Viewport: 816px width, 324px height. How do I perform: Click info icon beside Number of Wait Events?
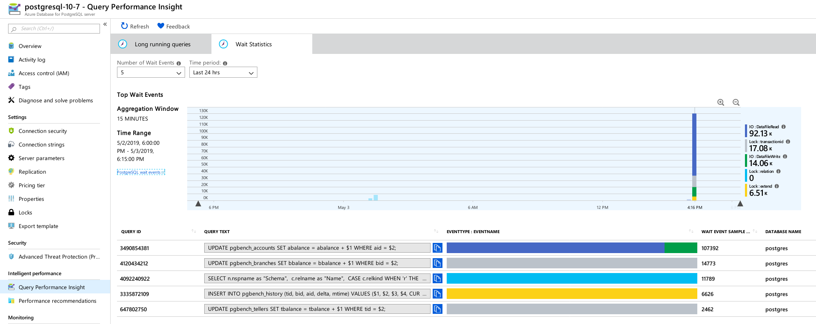coord(179,63)
